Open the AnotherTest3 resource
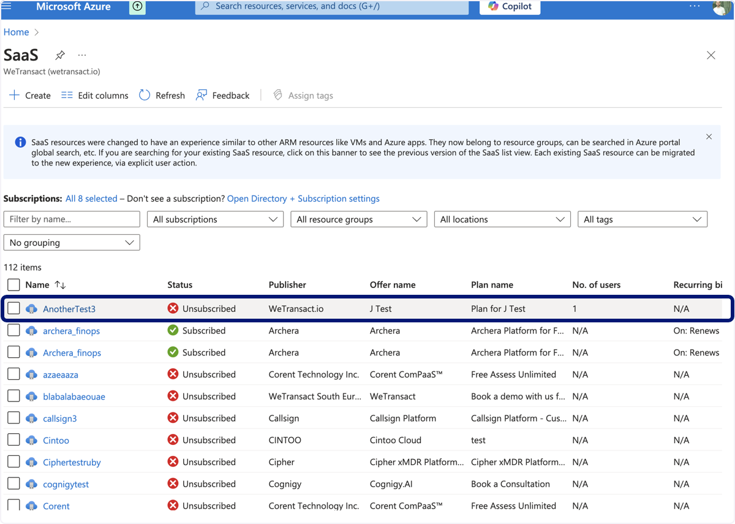 pyautogui.click(x=69, y=309)
